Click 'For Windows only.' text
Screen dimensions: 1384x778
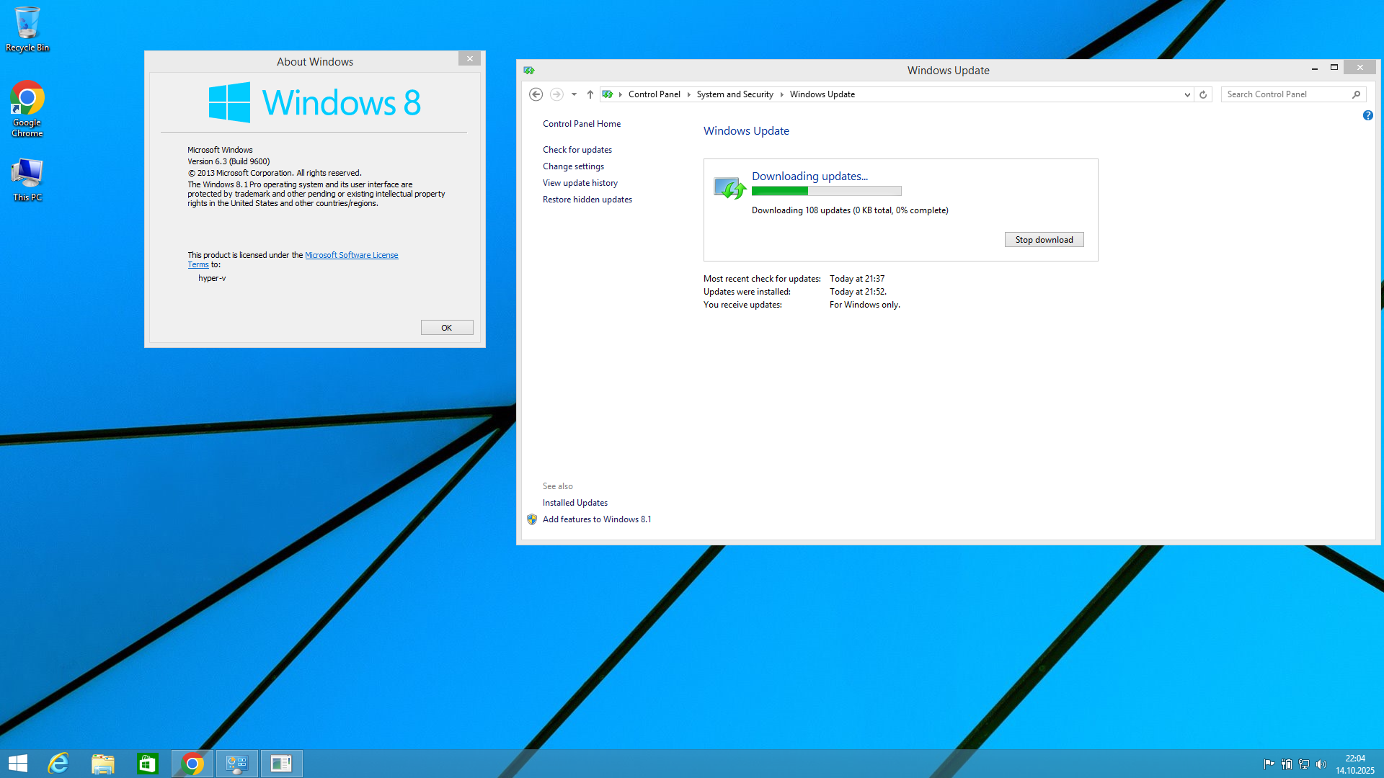pos(865,305)
